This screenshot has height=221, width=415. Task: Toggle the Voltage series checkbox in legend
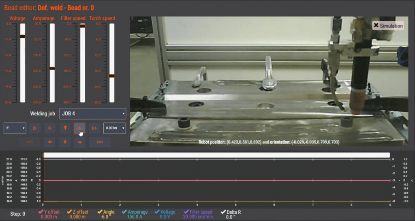(157, 212)
